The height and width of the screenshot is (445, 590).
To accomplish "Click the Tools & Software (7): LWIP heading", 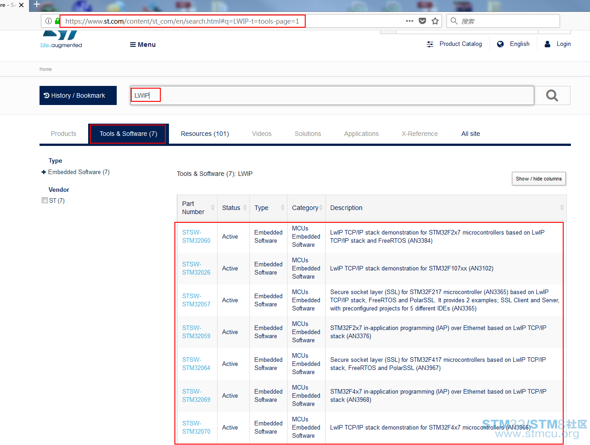I will click(x=214, y=174).
